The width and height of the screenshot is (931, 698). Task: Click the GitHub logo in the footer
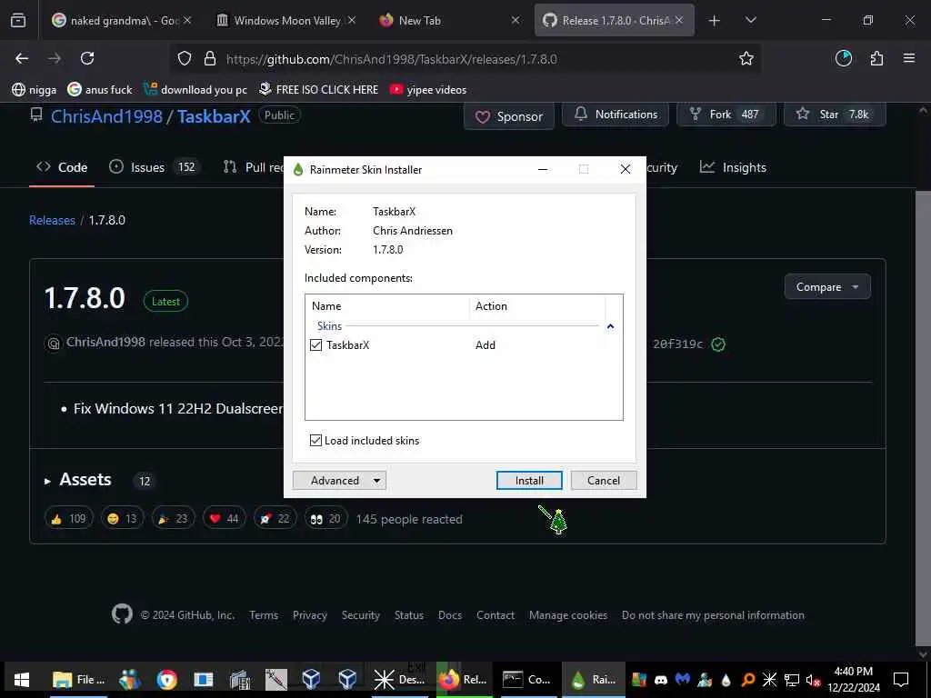coord(122,613)
